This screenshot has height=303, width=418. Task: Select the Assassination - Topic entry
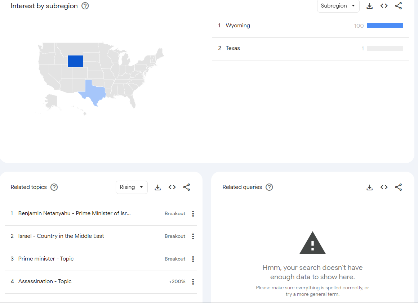click(45, 281)
